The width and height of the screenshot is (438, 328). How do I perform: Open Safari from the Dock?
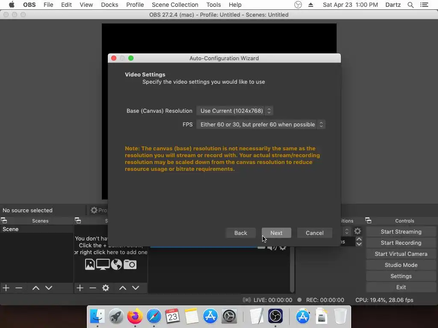[x=154, y=316]
